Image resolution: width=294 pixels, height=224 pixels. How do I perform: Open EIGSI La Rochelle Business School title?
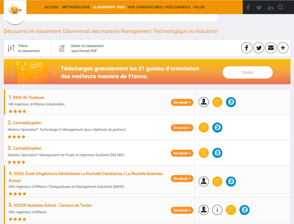86,177
